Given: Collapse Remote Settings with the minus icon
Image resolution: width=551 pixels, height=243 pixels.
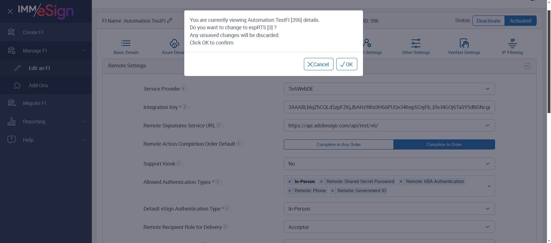Looking at the screenshot, I should click(527, 66).
